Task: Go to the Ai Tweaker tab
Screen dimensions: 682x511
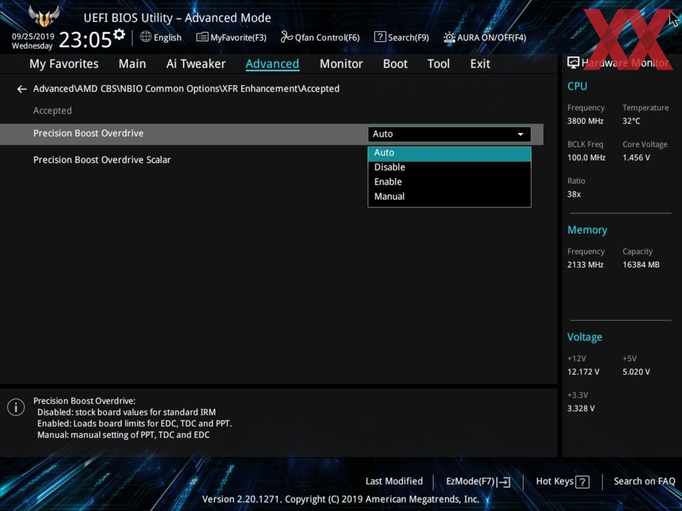Action: [196, 64]
